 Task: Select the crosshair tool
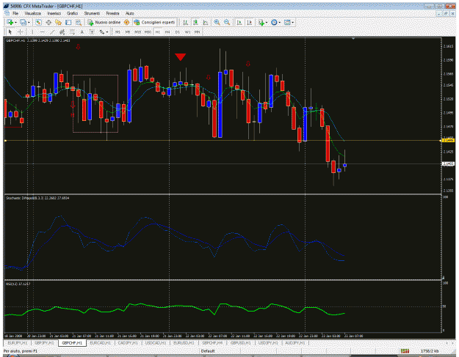coord(20,32)
